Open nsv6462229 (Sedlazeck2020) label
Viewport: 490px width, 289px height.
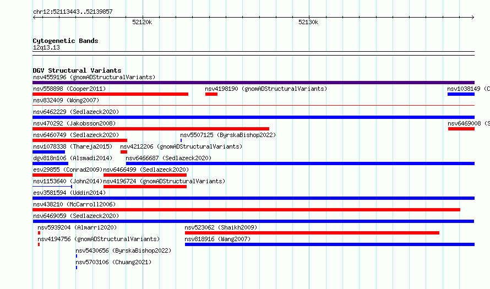coord(76,112)
